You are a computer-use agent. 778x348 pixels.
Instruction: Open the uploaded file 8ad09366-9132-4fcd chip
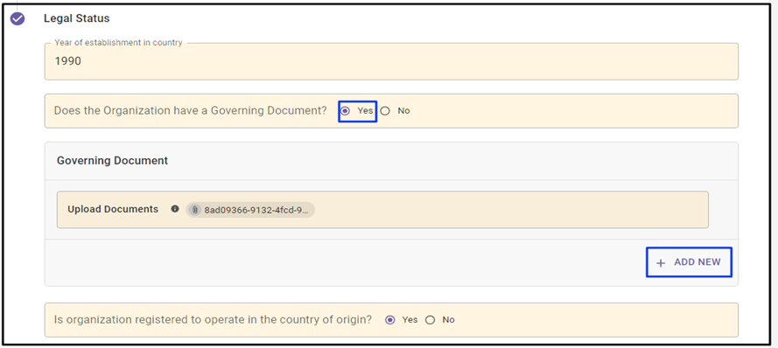point(250,210)
